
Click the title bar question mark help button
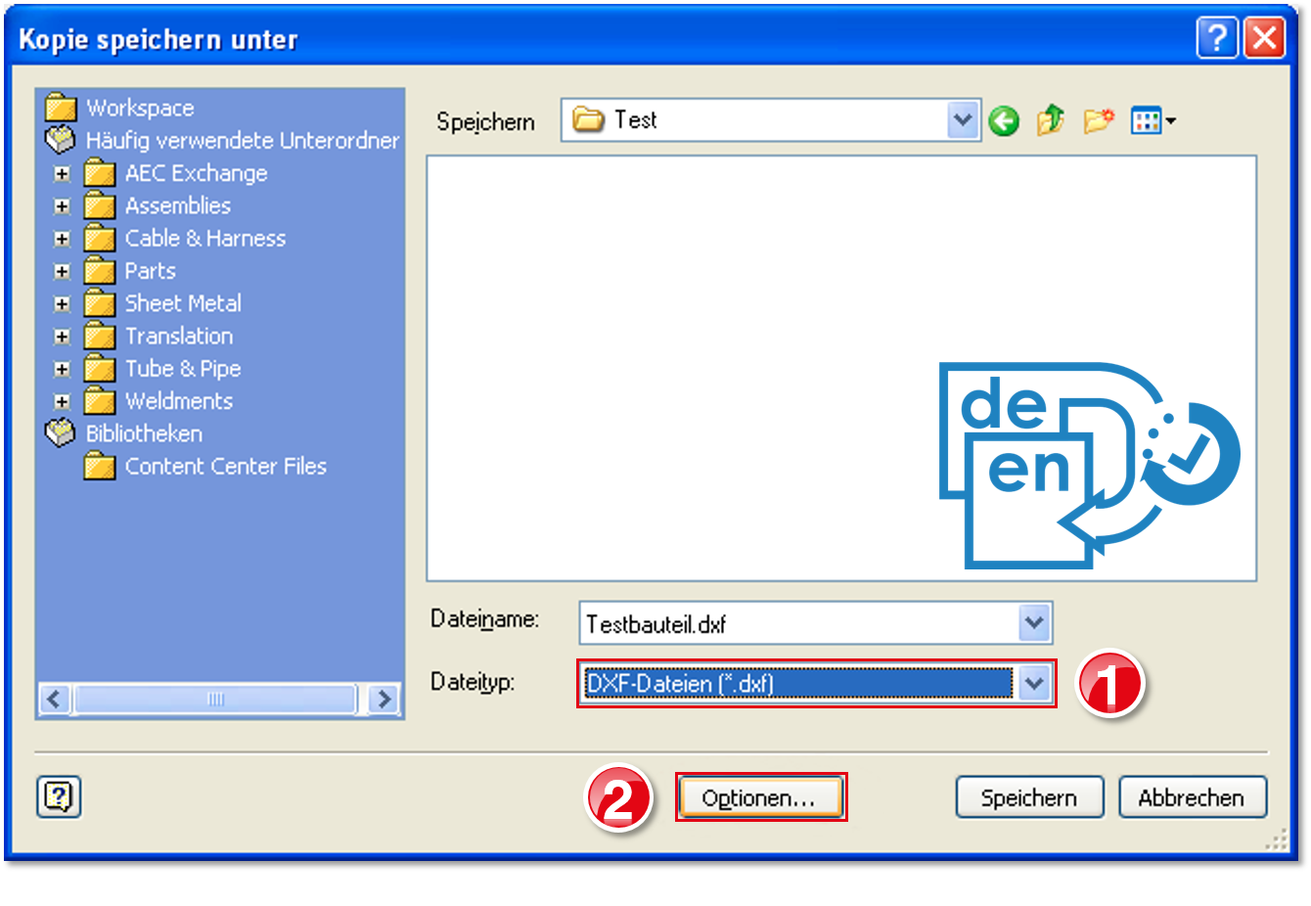pyautogui.click(x=1217, y=39)
